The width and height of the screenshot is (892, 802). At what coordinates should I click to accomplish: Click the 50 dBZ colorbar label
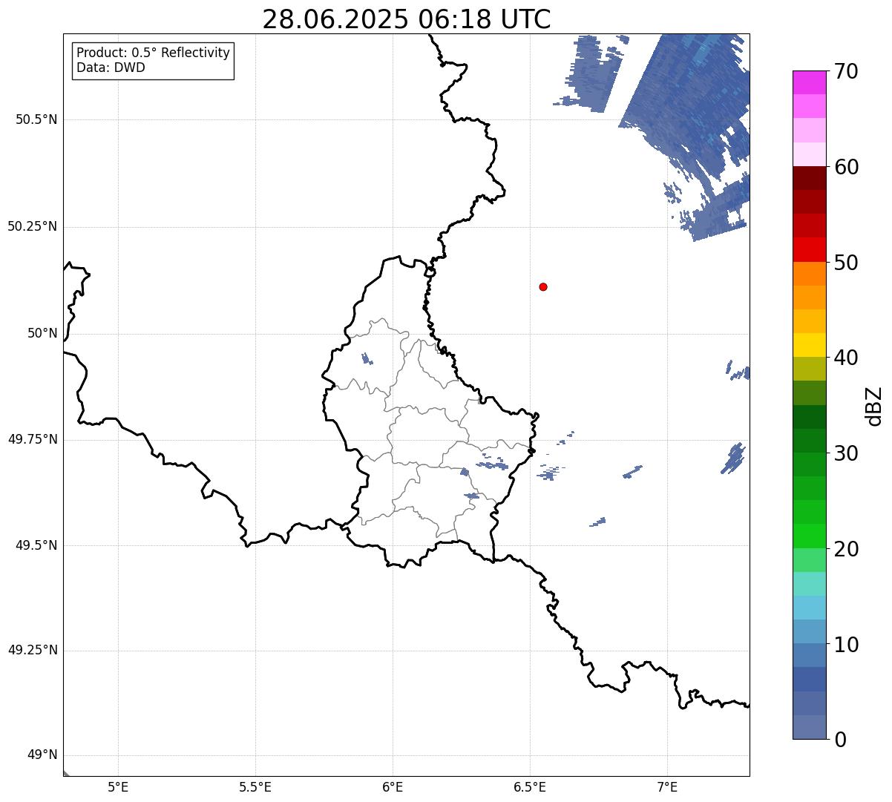[x=846, y=263]
